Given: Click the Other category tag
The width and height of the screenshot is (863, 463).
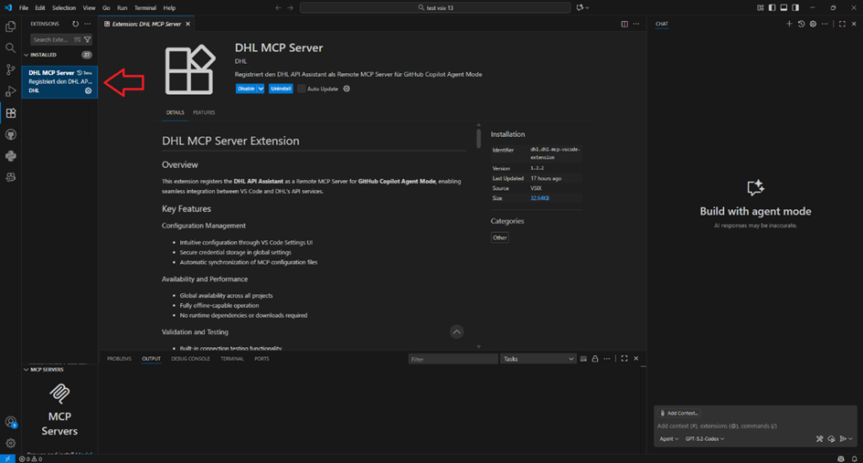Looking at the screenshot, I should coord(500,237).
